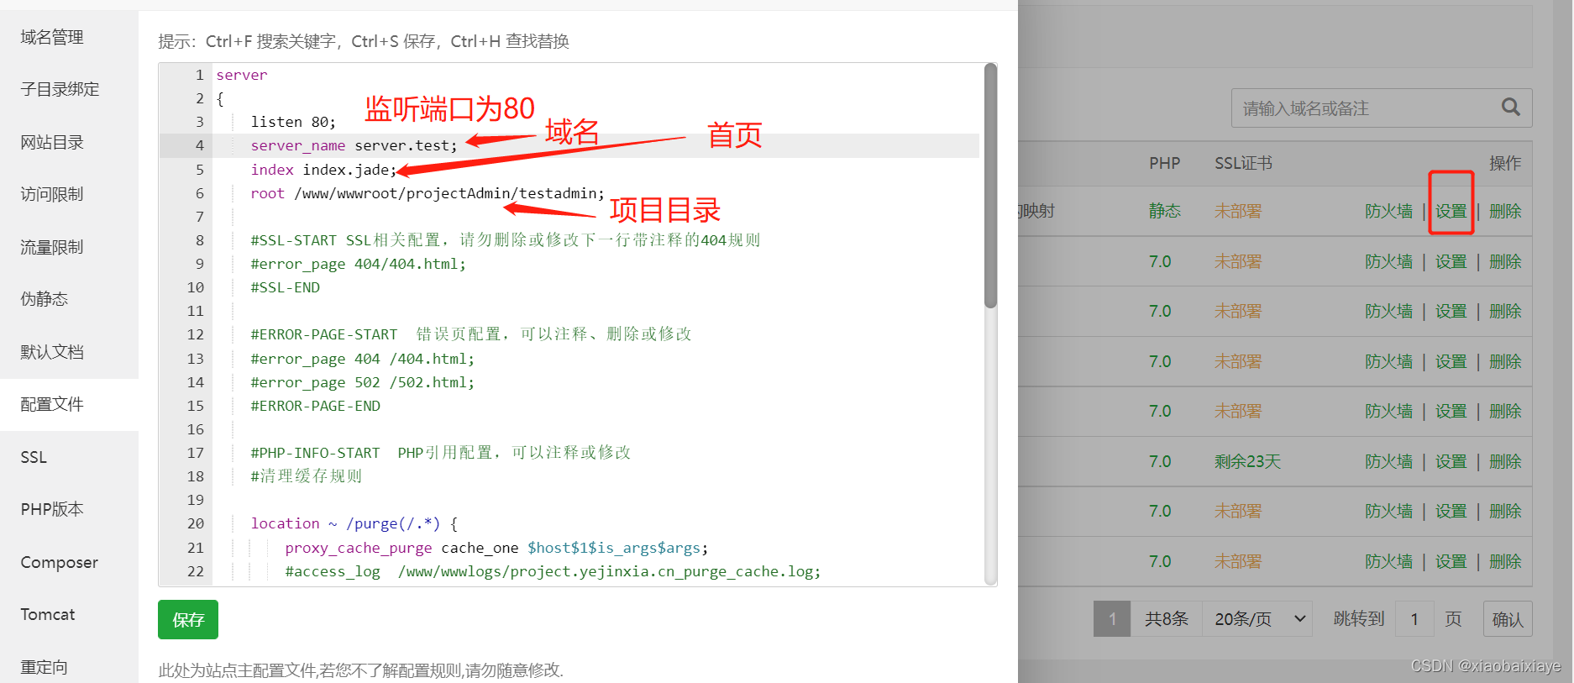
Task: Click 删除 in the 静态 site row
Action: tap(1505, 211)
